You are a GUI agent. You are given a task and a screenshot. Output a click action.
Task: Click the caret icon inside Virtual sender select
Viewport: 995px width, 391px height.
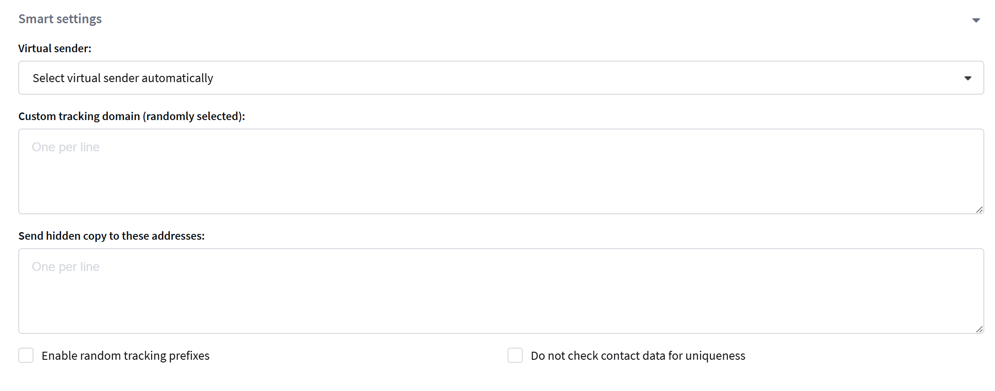[967, 78]
